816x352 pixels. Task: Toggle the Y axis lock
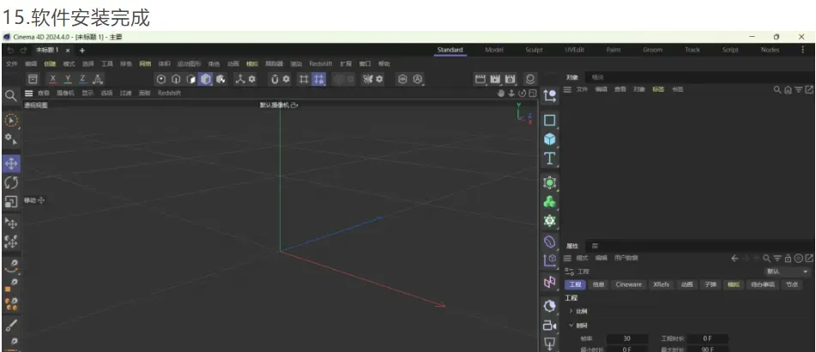(68, 79)
